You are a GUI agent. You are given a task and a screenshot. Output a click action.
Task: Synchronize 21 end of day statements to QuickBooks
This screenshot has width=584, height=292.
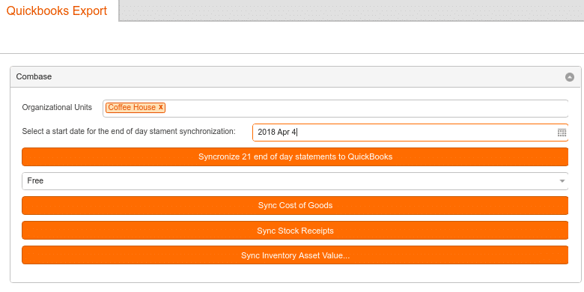pyautogui.click(x=295, y=156)
